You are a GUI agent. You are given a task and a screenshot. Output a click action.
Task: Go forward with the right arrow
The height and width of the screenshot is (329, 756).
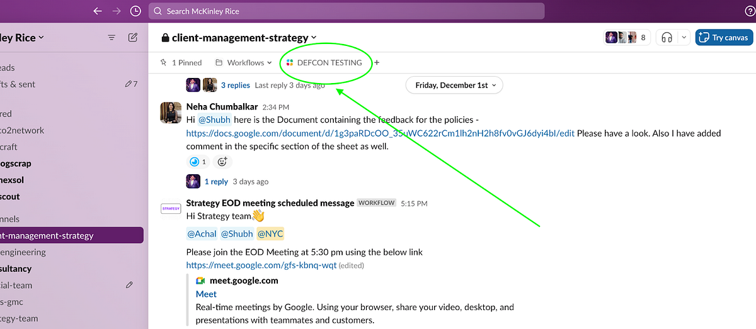coord(117,11)
